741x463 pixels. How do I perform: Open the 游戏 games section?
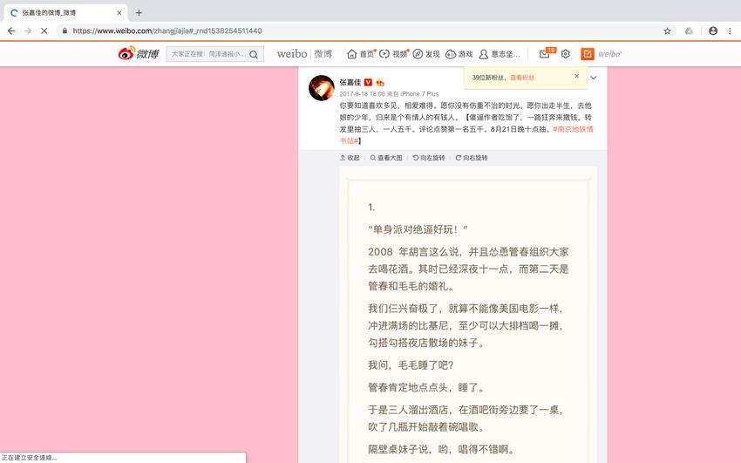click(459, 54)
